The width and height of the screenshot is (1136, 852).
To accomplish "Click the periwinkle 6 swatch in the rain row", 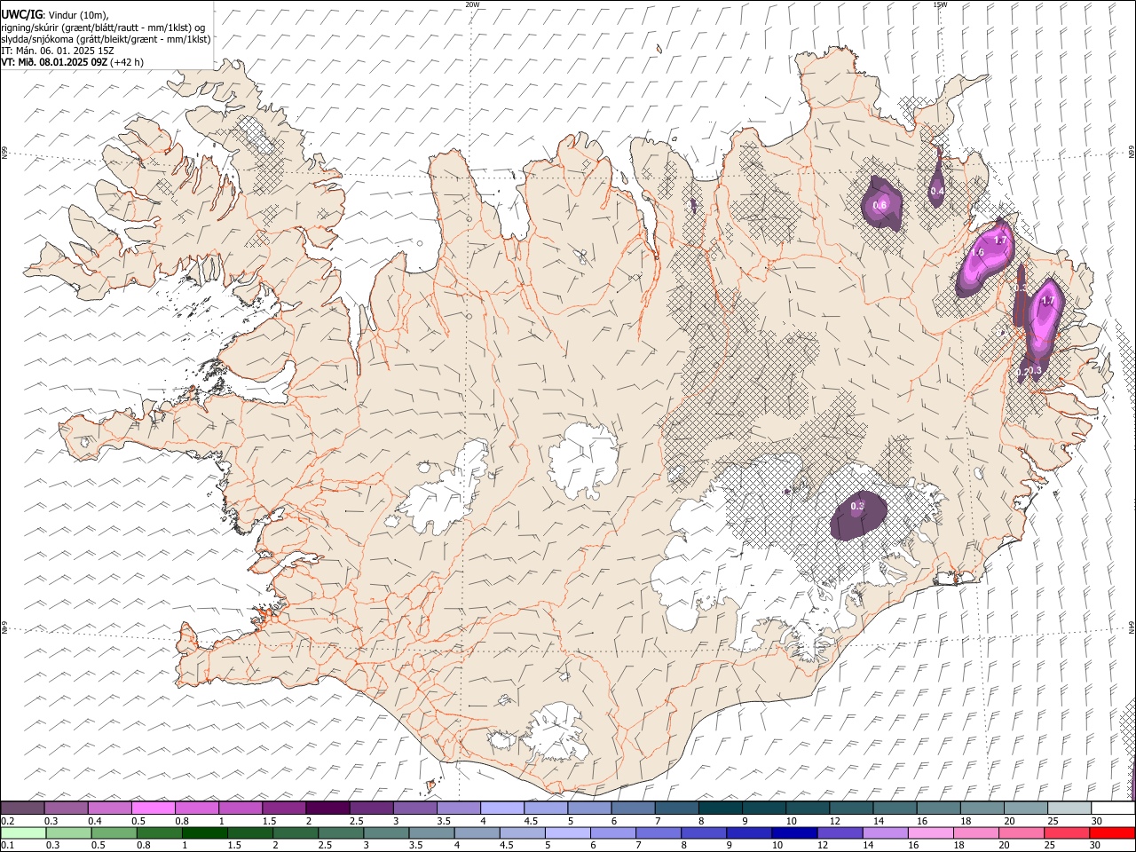I will (x=612, y=832).
